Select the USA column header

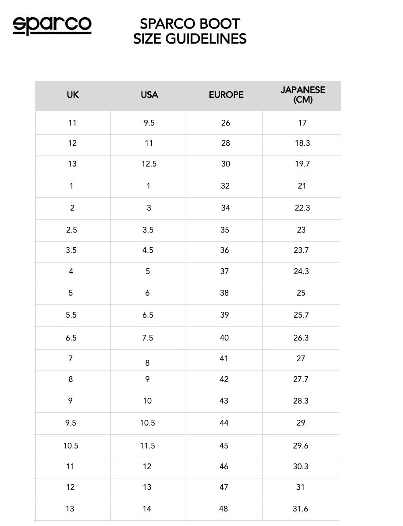point(149,95)
